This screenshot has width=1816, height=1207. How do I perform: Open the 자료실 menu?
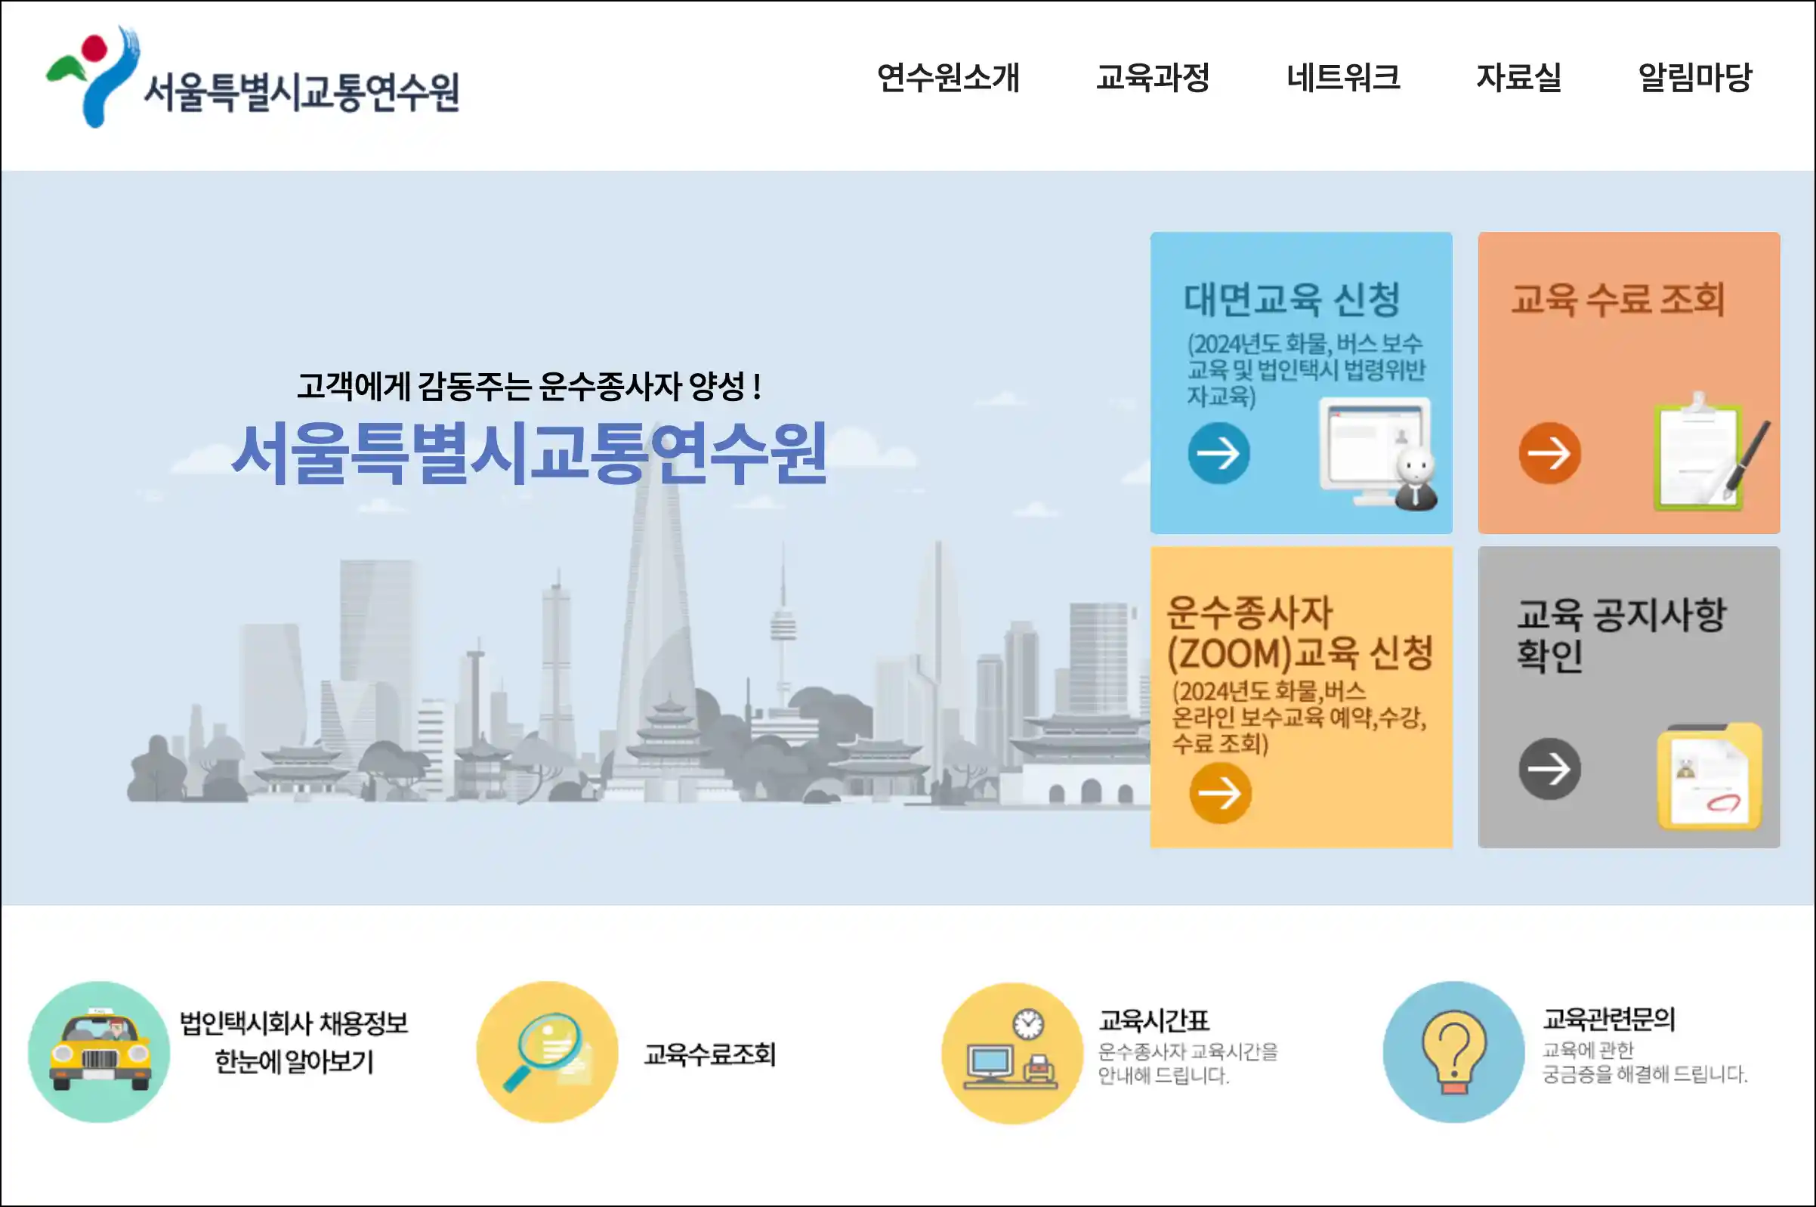[x=1519, y=78]
